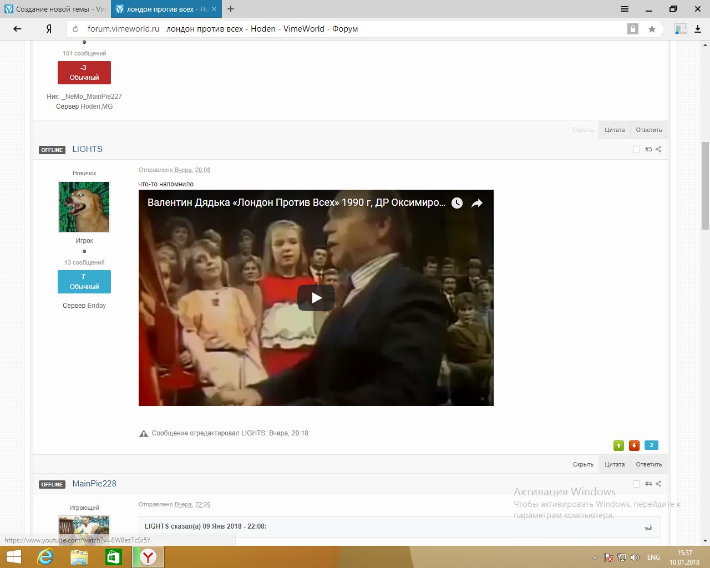Play the embedded YouTube video
Viewport: 710px width, 568px height.
[x=316, y=298]
